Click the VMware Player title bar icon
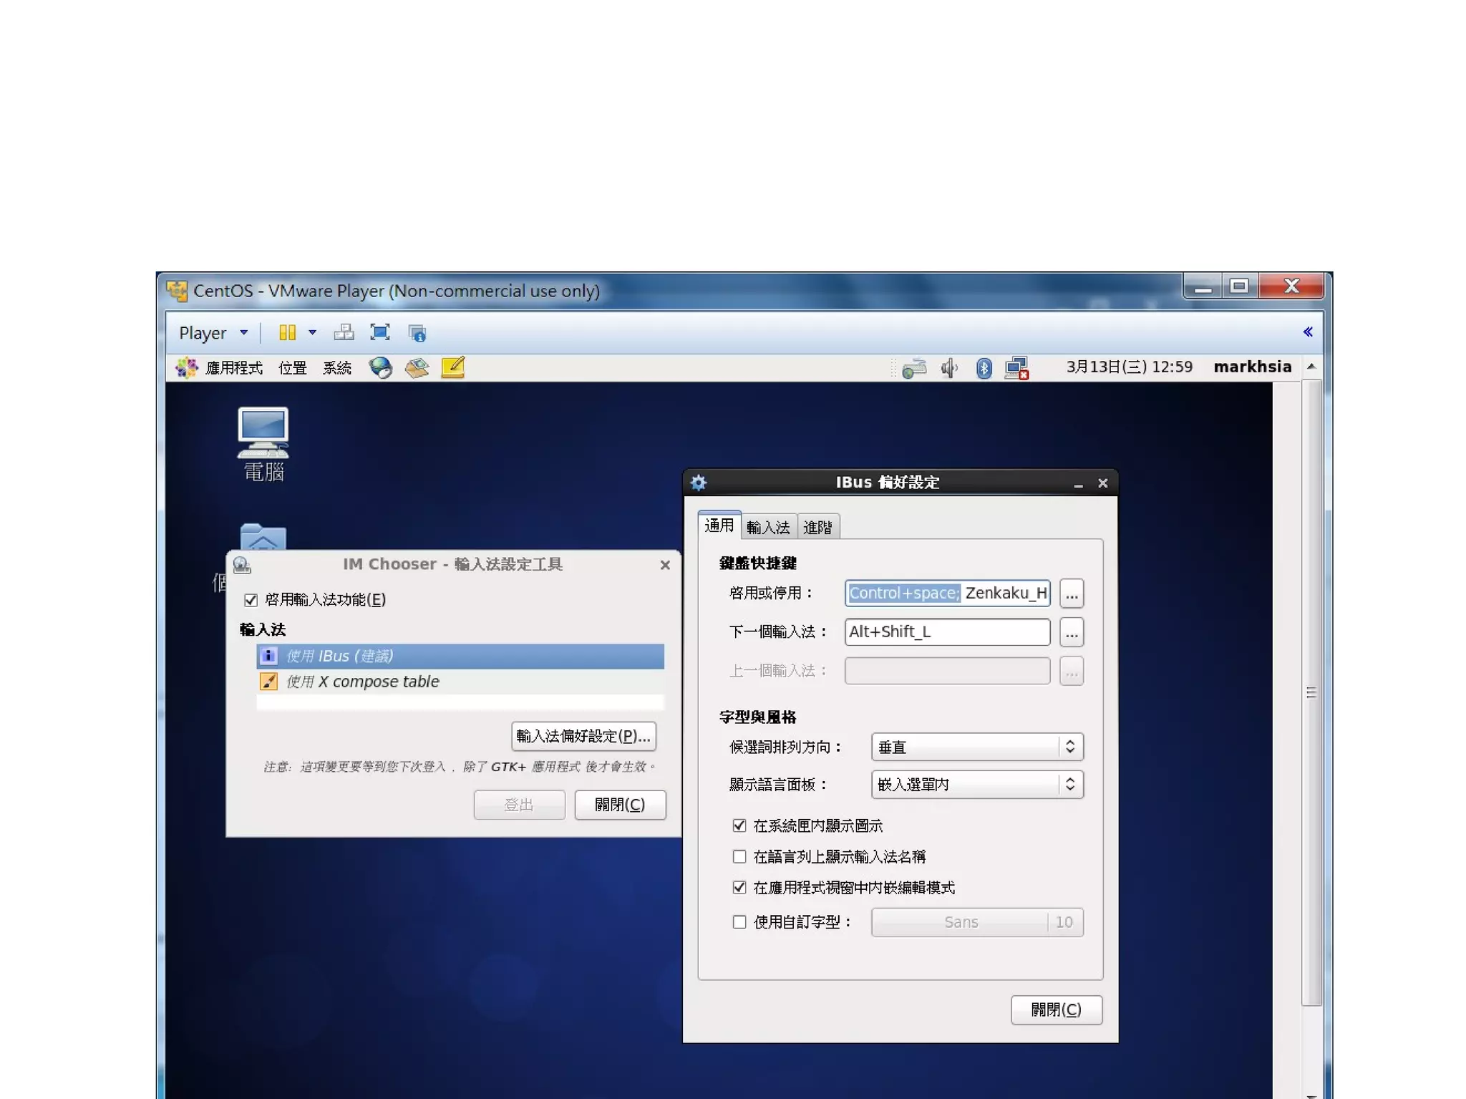 coord(177,291)
